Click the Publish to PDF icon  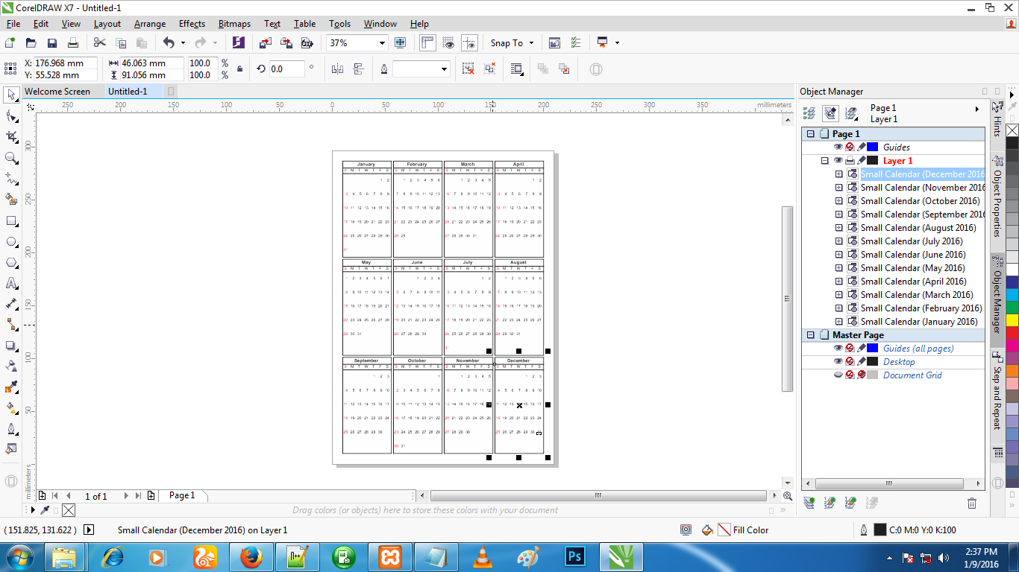coord(307,43)
